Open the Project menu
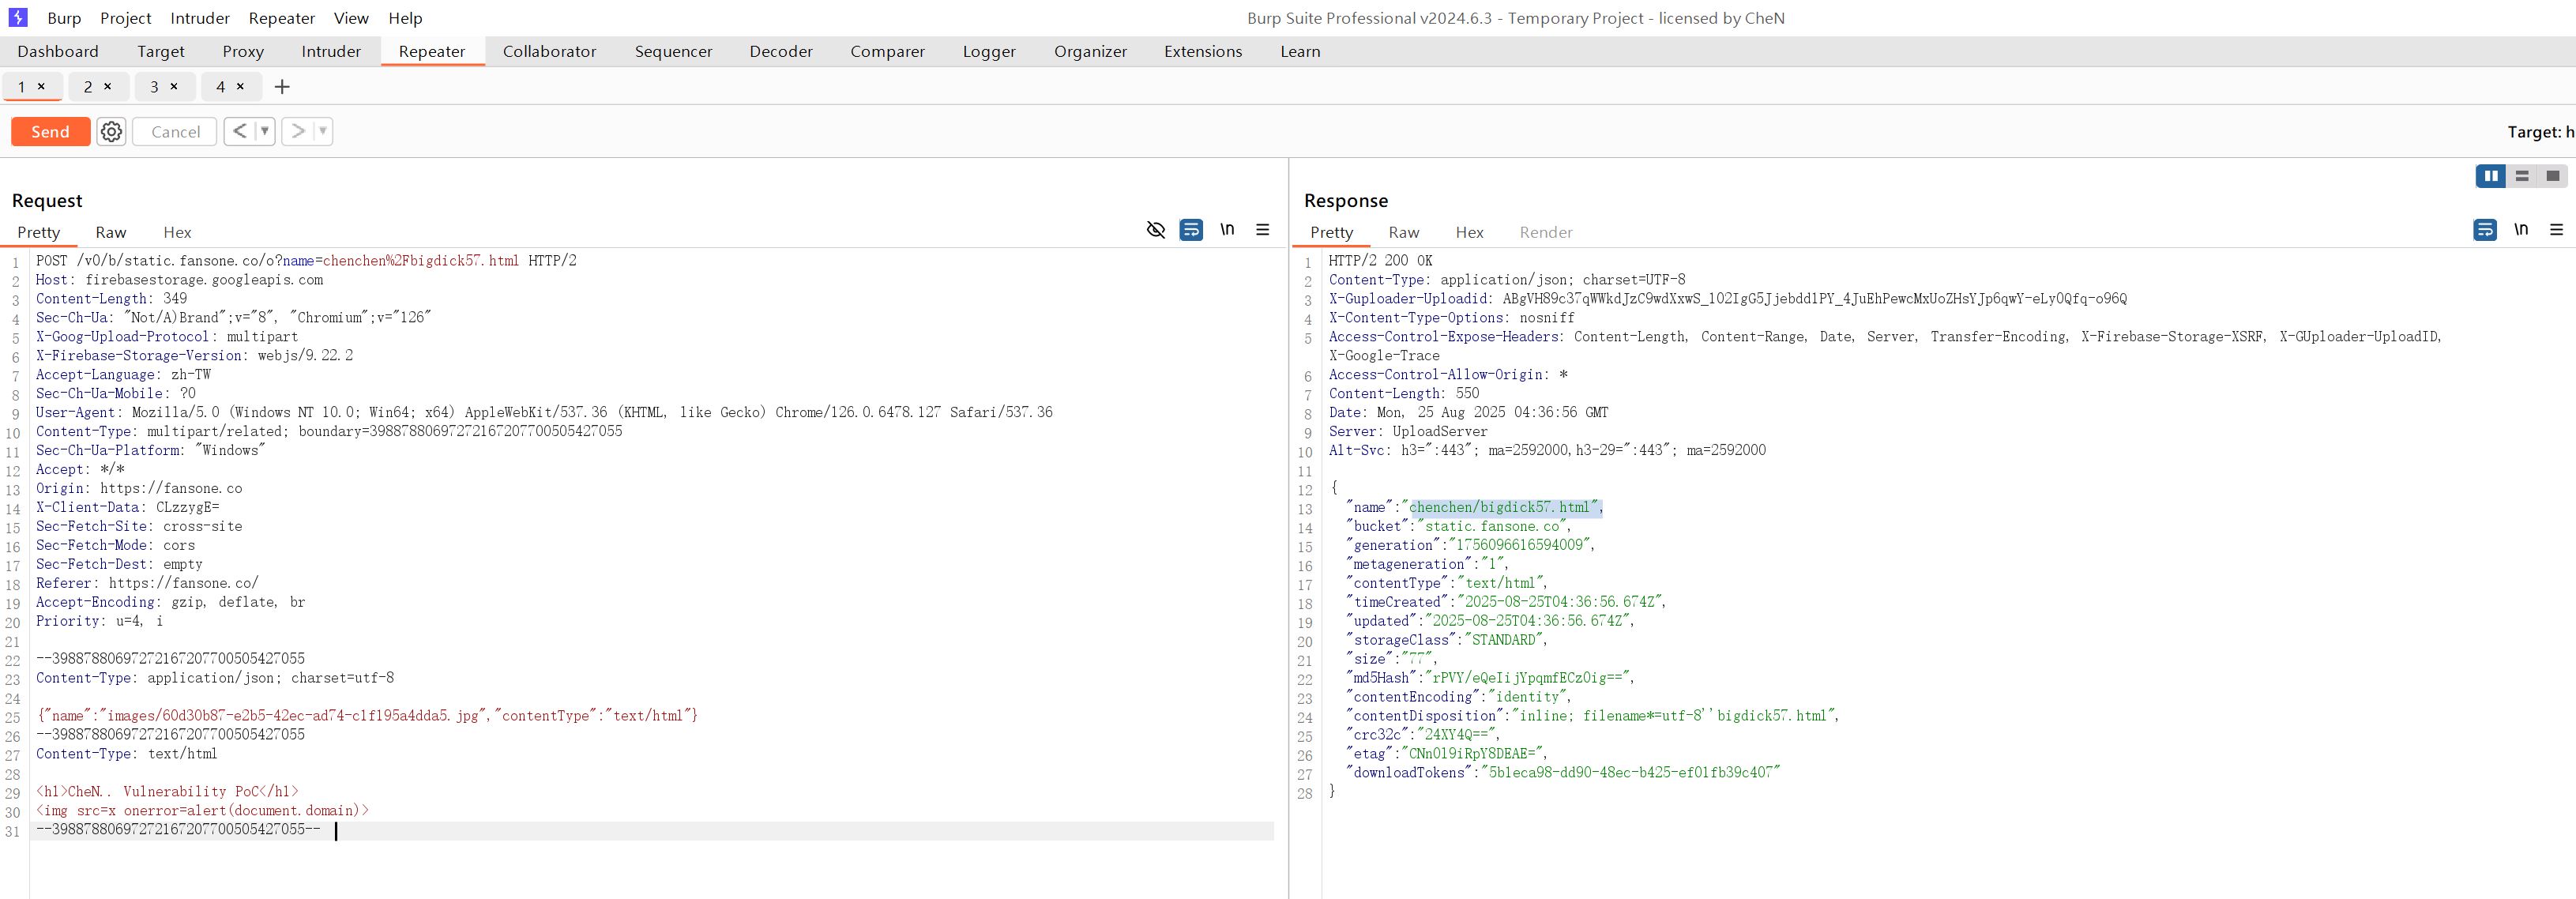Screen dimensions: 2576x899 (126, 18)
